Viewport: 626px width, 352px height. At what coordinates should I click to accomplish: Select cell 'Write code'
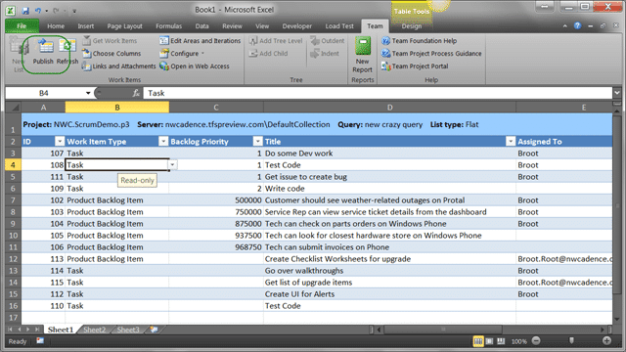click(389, 189)
